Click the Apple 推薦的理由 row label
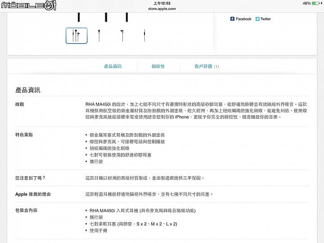The image size is (324, 243). tap(33, 194)
